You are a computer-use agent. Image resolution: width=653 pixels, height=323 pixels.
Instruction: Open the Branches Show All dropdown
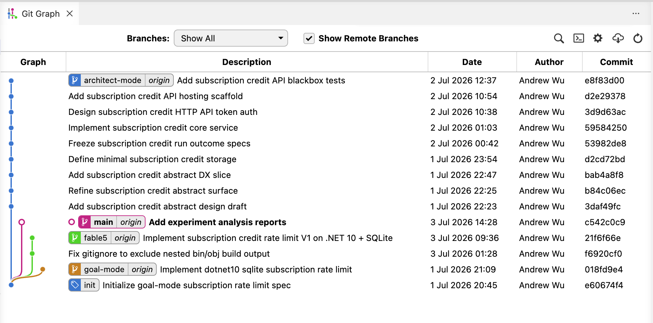pos(231,38)
